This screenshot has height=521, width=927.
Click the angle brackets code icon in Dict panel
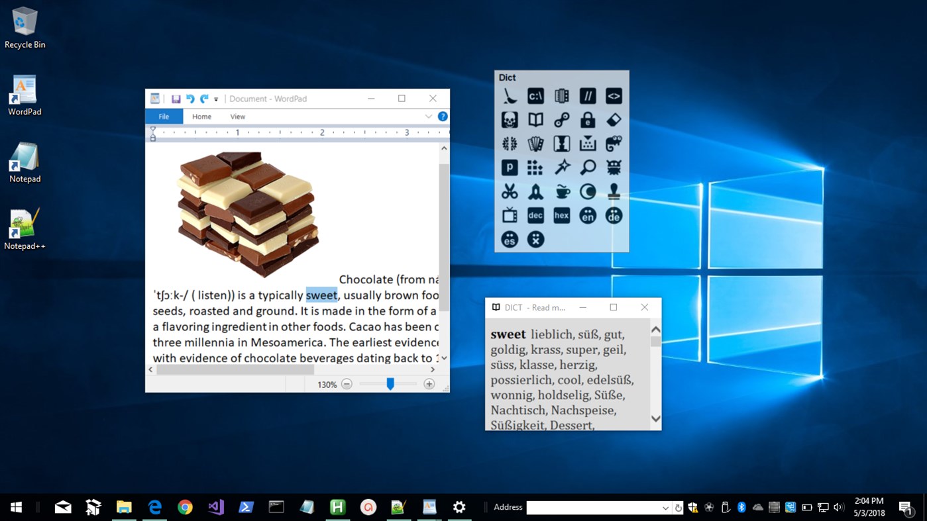click(614, 96)
